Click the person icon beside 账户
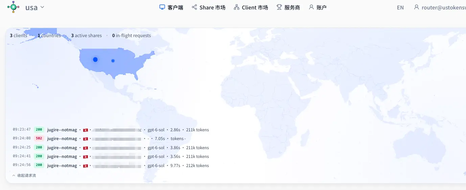Image resolution: width=466 pixels, height=190 pixels. click(x=311, y=7)
